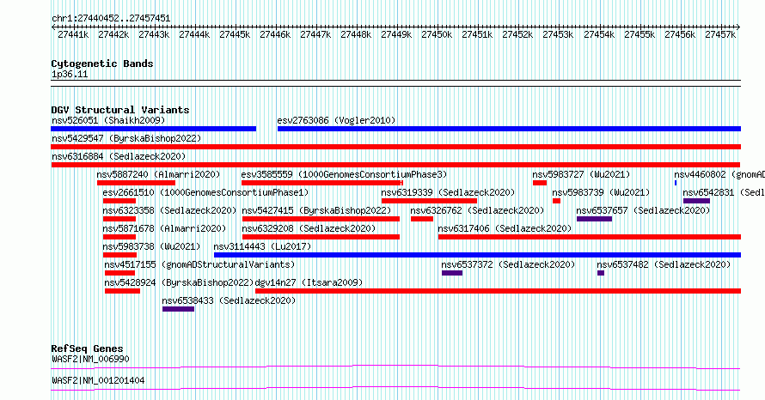Screen dimensions: 765x400
Task: Click the dgv14n27 (Itsara2009) label
Action: pos(309,282)
